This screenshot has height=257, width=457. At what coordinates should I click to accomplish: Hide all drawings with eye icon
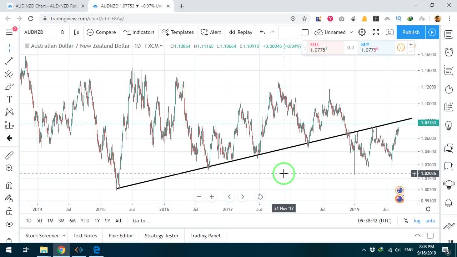[x=9, y=224]
